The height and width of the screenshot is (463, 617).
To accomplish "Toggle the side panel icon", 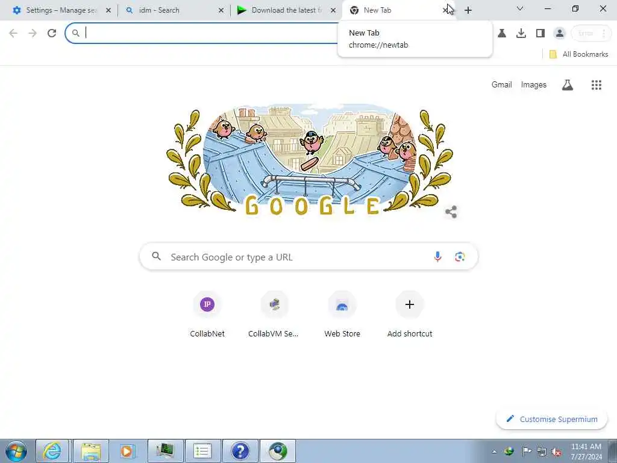I will [x=540, y=33].
